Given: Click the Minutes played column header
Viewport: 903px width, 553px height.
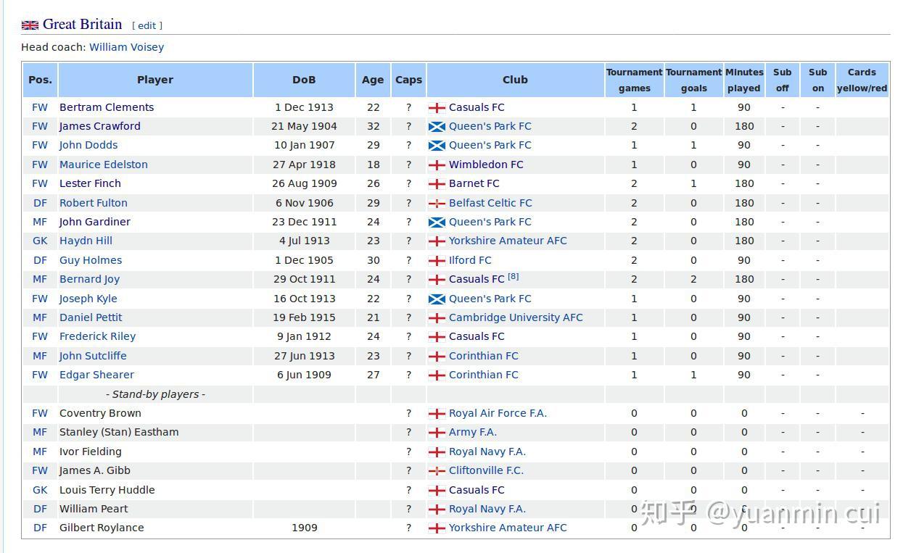Looking at the screenshot, I should tap(744, 80).
